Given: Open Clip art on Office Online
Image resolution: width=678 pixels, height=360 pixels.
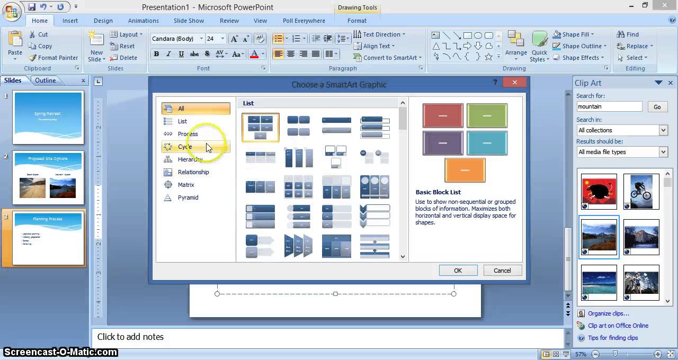Looking at the screenshot, I should [x=618, y=326].
